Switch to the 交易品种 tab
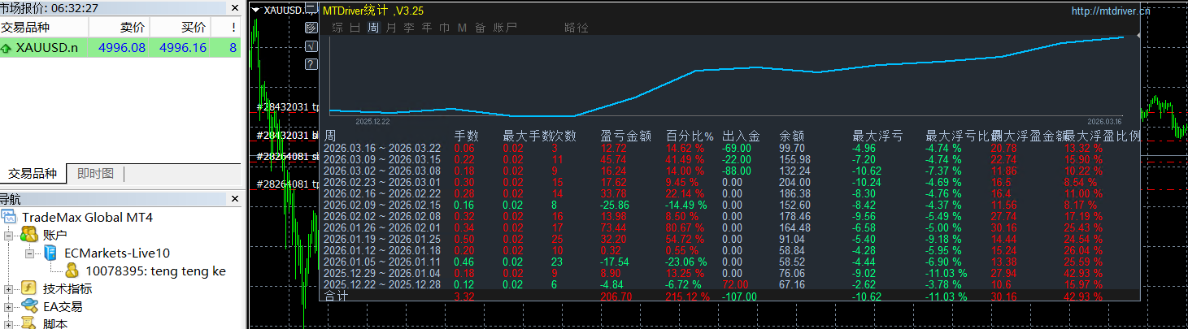1188x329 pixels. (33, 173)
